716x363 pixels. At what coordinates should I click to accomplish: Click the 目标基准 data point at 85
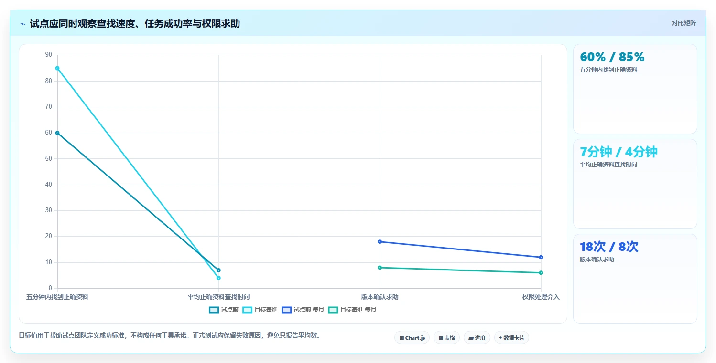57,68
